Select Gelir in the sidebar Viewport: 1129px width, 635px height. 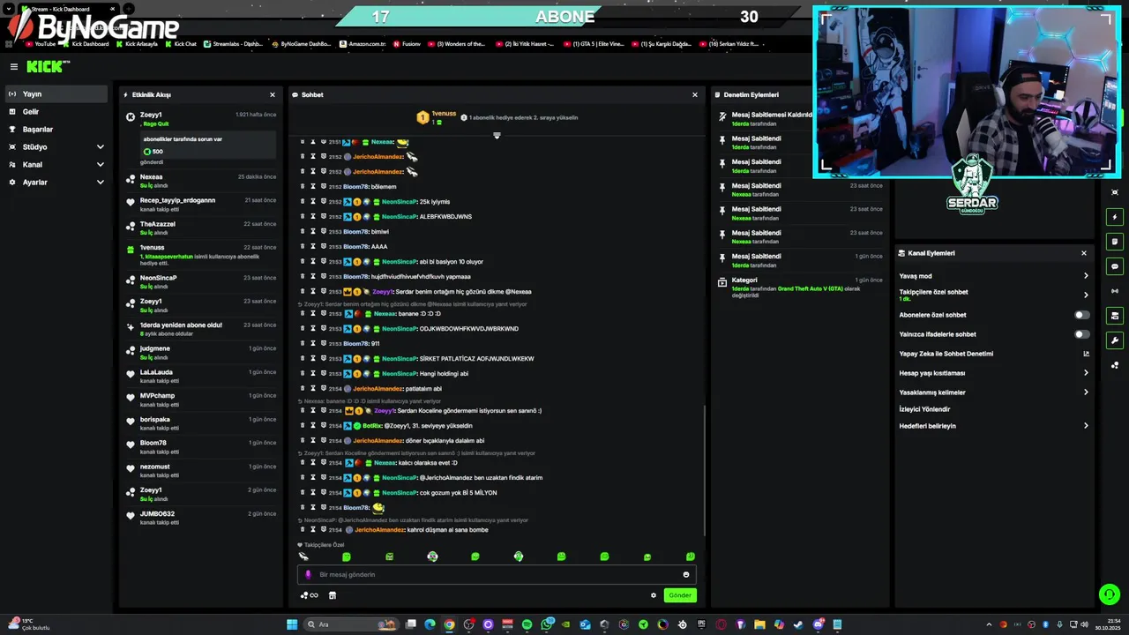point(57,112)
